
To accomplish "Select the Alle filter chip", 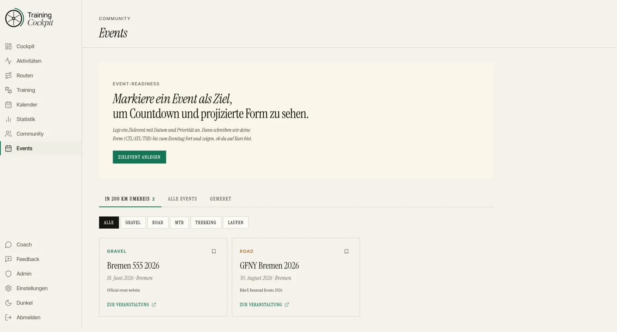I will [109, 222].
